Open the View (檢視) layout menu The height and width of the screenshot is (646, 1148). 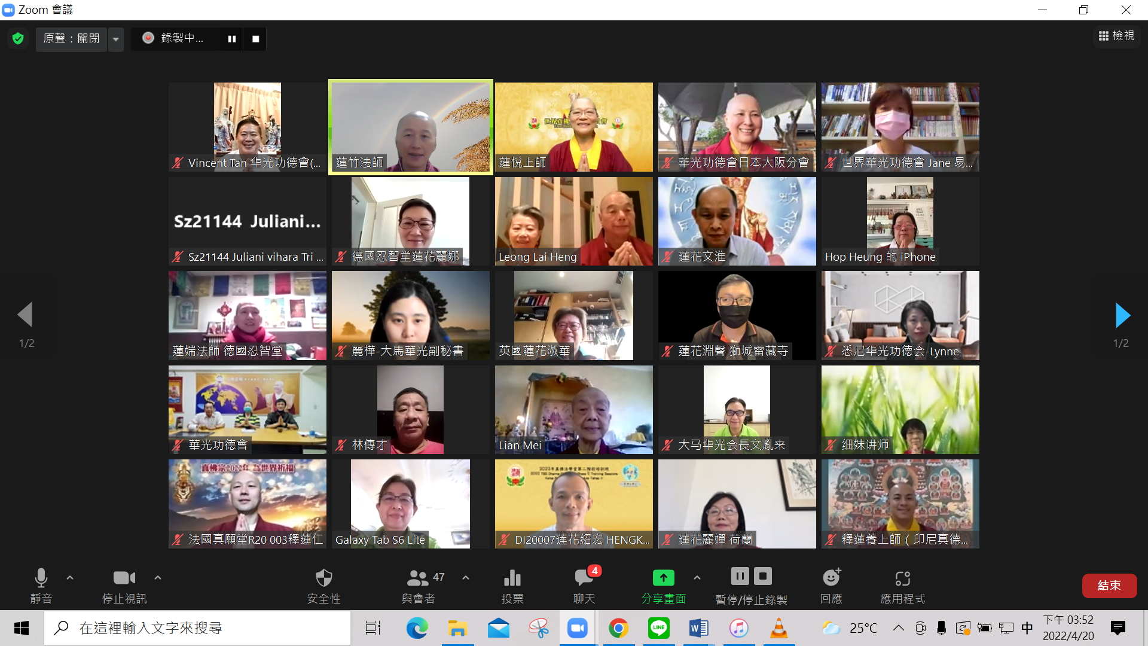point(1116,36)
